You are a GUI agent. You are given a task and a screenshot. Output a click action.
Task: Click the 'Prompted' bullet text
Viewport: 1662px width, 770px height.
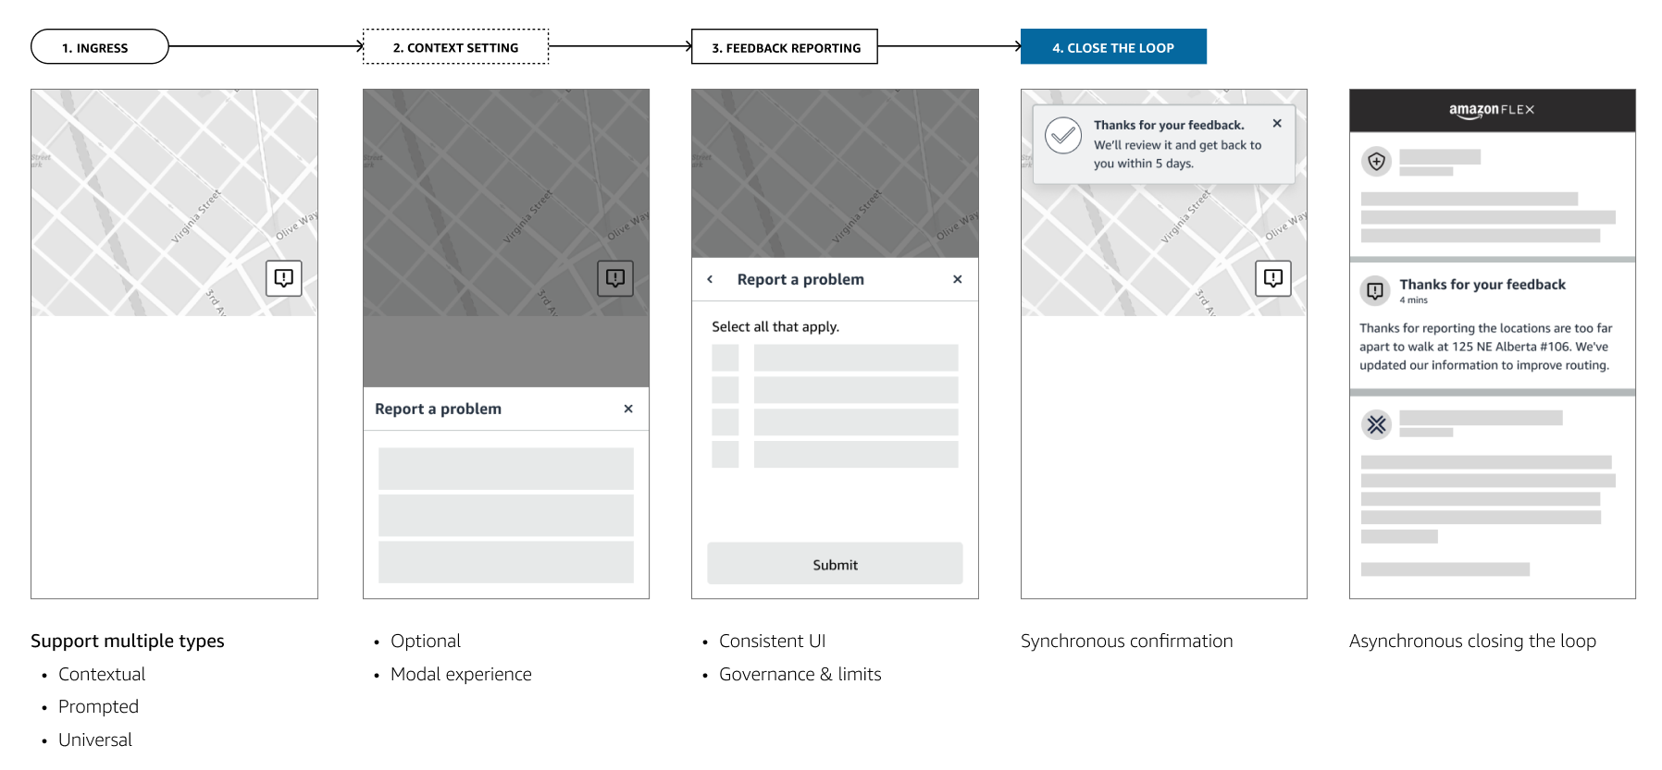98,706
